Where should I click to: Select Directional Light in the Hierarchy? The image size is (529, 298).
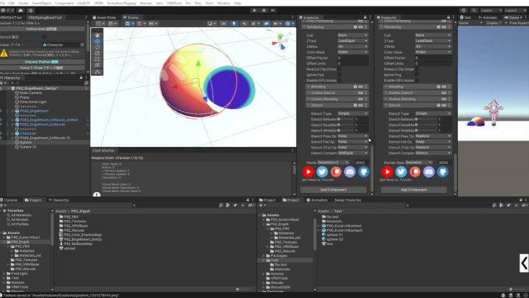(x=35, y=102)
